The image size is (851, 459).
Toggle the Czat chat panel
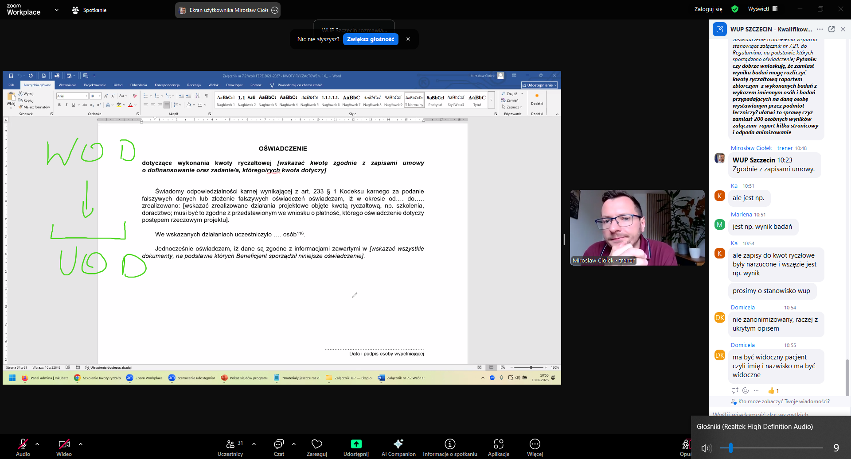tap(279, 447)
